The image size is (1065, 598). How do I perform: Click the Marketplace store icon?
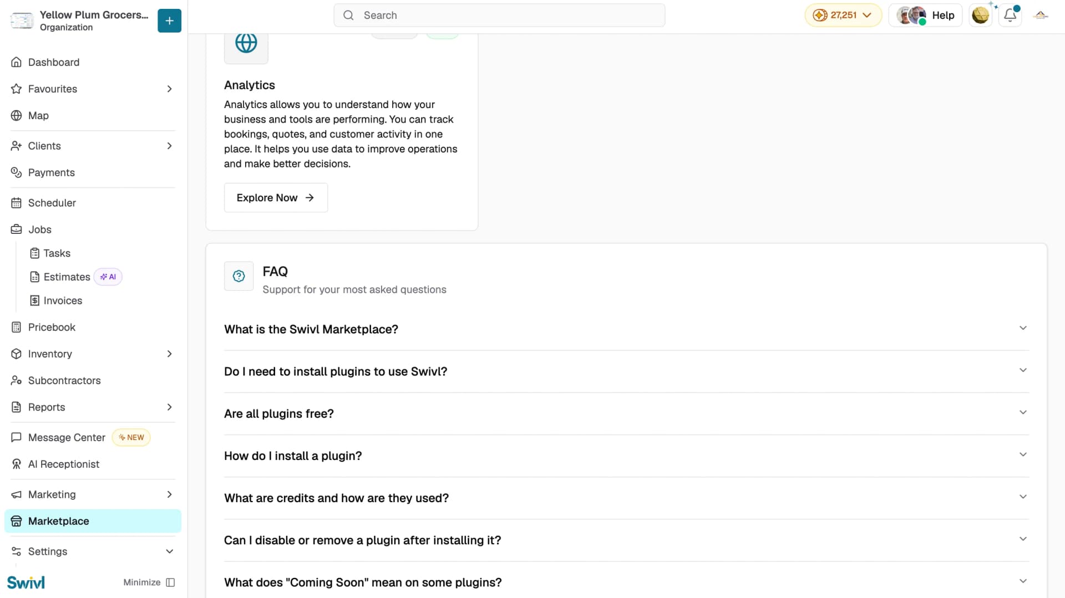pyautogui.click(x=17, y=521)
